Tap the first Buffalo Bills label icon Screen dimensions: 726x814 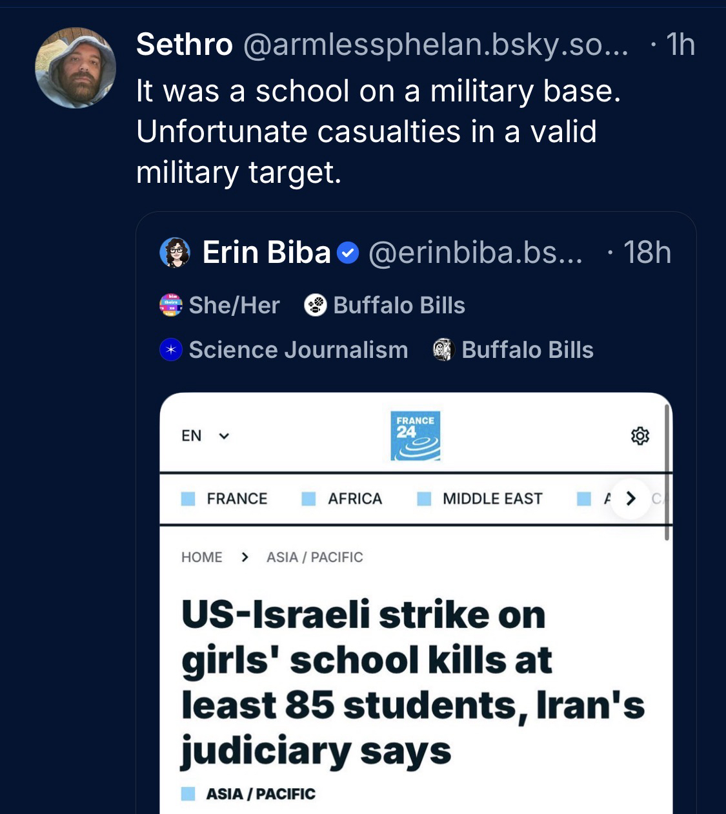(x=316, y=305)
